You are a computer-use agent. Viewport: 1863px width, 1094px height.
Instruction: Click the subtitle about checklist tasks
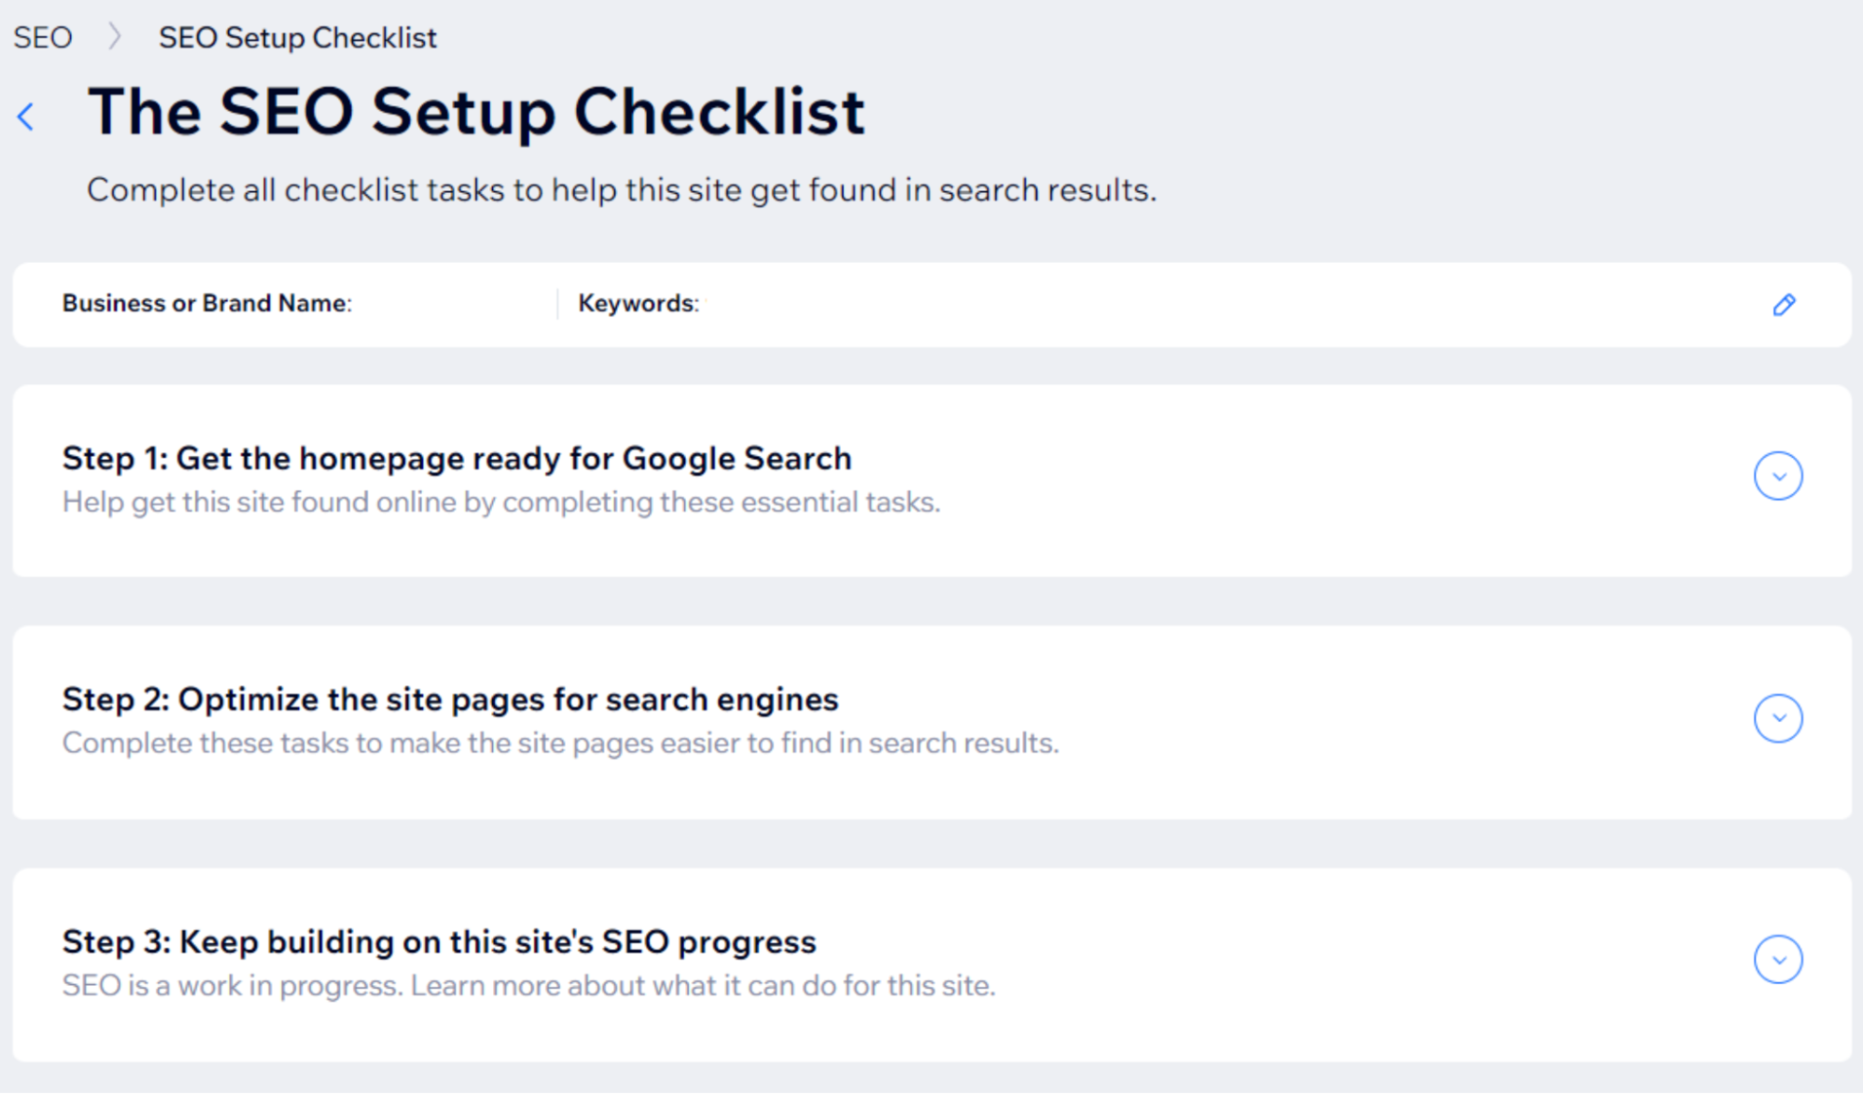coord(622,190)
